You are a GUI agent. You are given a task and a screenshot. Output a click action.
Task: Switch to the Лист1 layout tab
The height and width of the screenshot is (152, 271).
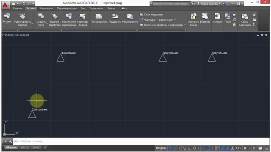[24, 147]
